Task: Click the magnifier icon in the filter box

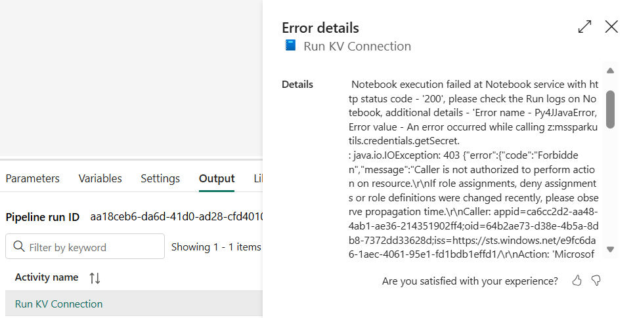Action: [19, 247]
